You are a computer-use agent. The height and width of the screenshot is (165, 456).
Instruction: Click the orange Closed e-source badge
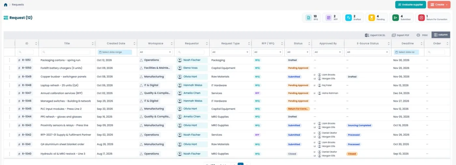point(352,154)
